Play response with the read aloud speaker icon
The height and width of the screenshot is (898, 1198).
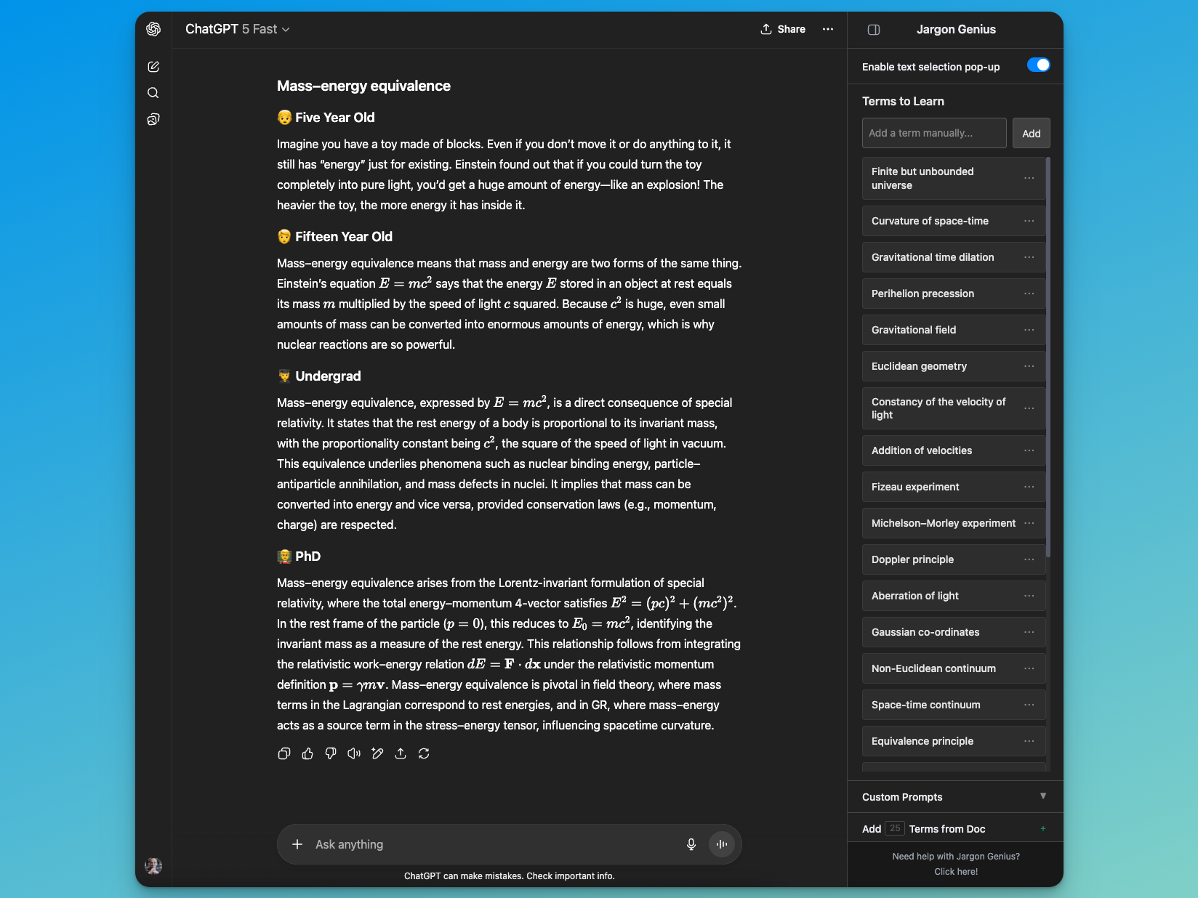click(x=354, y=753)
